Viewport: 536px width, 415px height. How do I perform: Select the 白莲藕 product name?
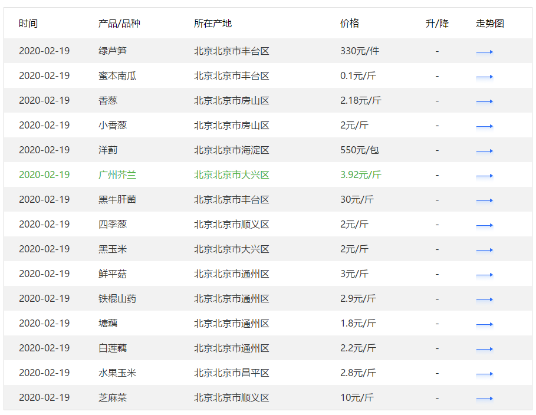coord(113,348)
